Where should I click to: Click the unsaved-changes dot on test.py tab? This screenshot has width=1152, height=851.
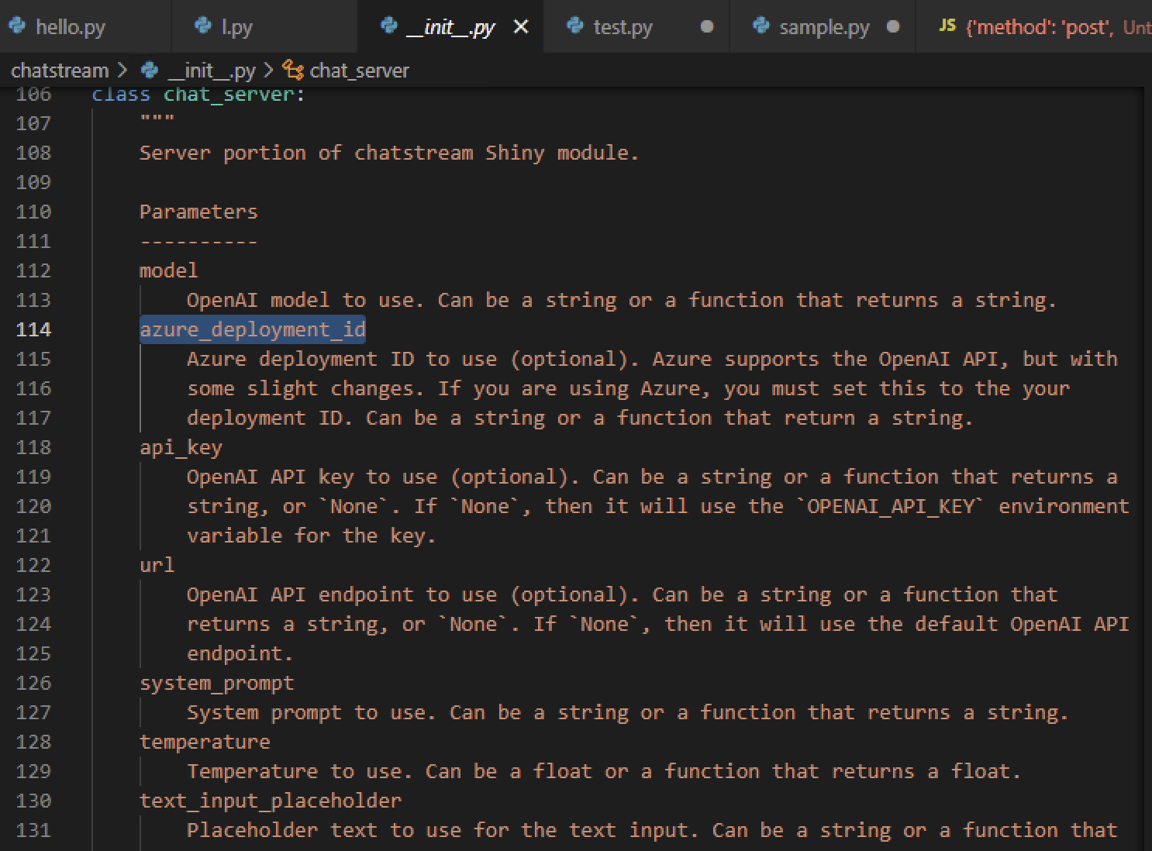pyautogui.click(x=705, y=27)
